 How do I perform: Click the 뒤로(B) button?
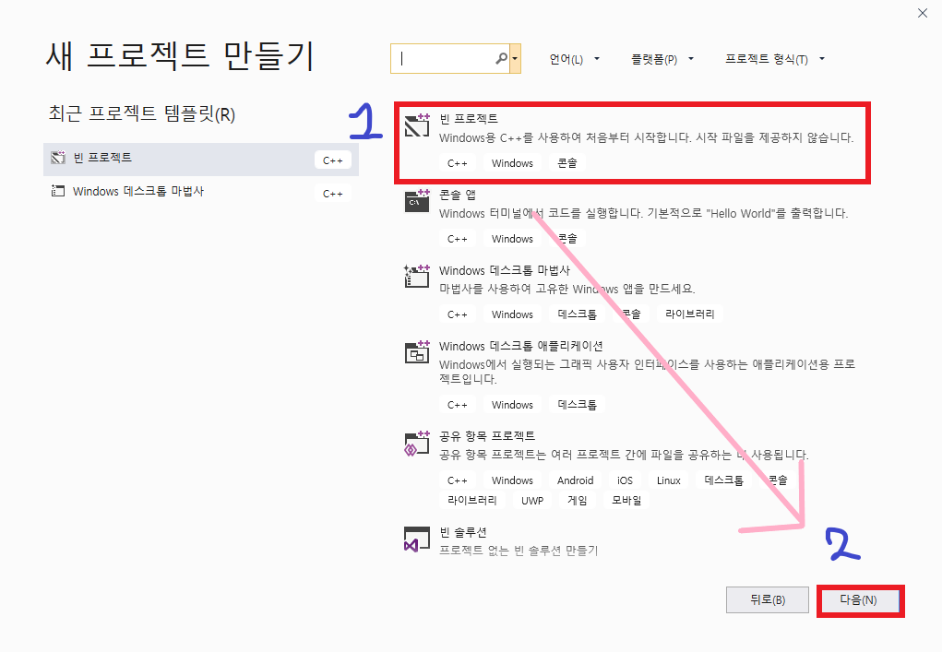(x=768, y=599)
